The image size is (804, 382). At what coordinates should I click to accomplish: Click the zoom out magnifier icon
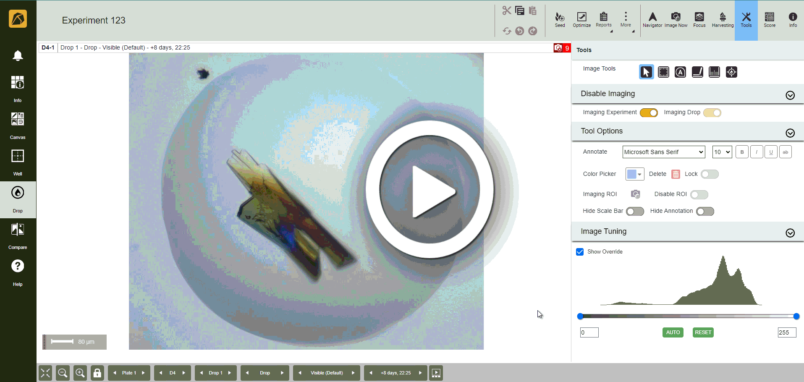pyautogui.click(x=63, y=373)
